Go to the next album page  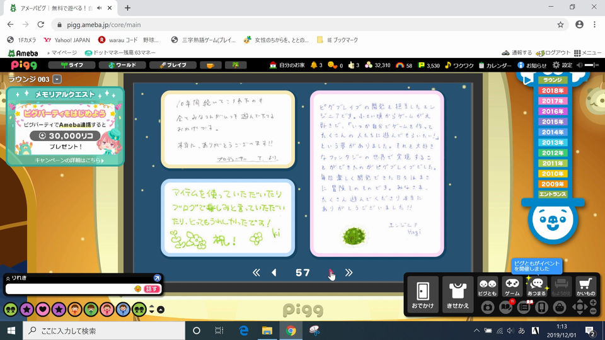point(331,273)
